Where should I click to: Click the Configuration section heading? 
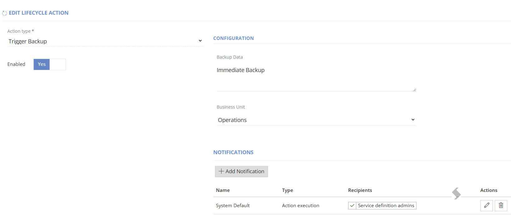tap(233, 38)
